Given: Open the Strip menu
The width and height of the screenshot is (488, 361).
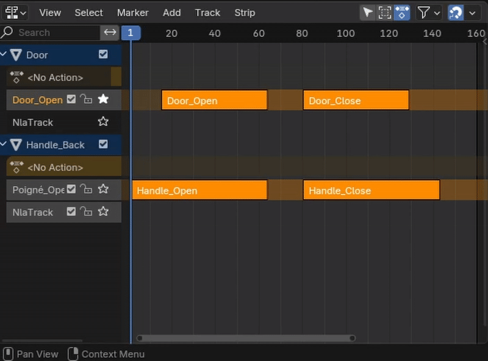Looking at the screenshot, I should [x=245, y=12].
